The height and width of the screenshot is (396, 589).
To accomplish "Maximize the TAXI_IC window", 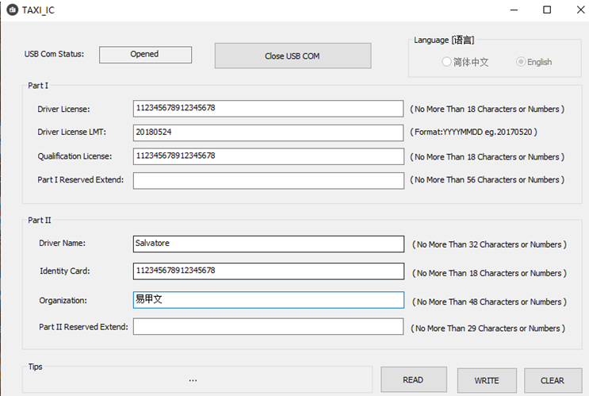I will pyautogui.click(x=547, y=10).
